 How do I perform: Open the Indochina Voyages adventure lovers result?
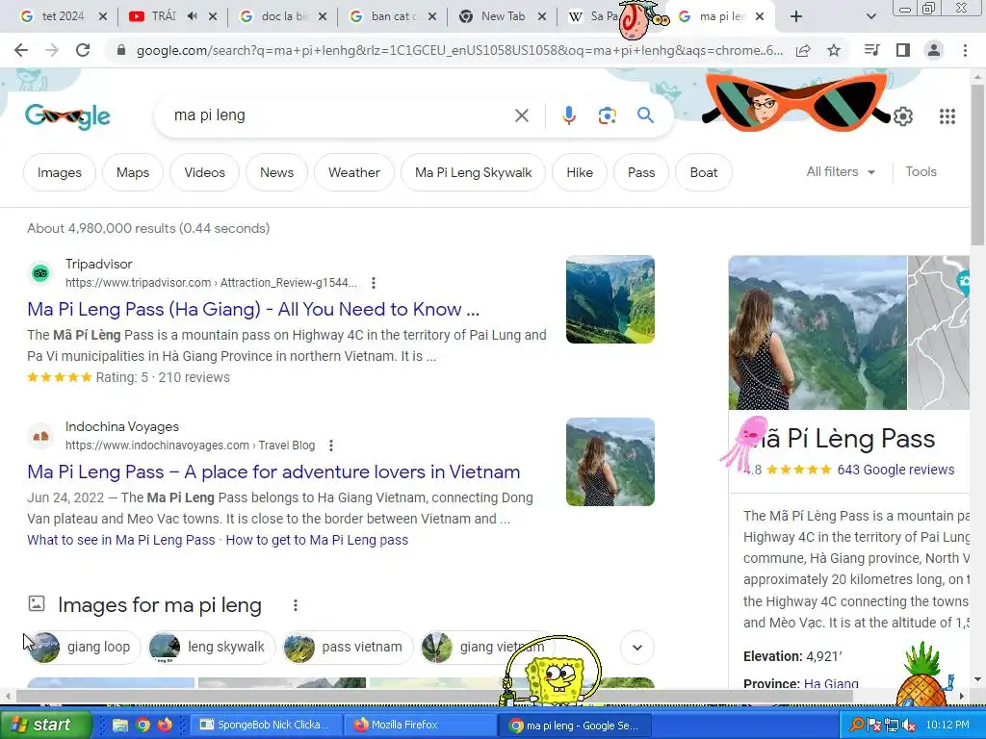273,471
